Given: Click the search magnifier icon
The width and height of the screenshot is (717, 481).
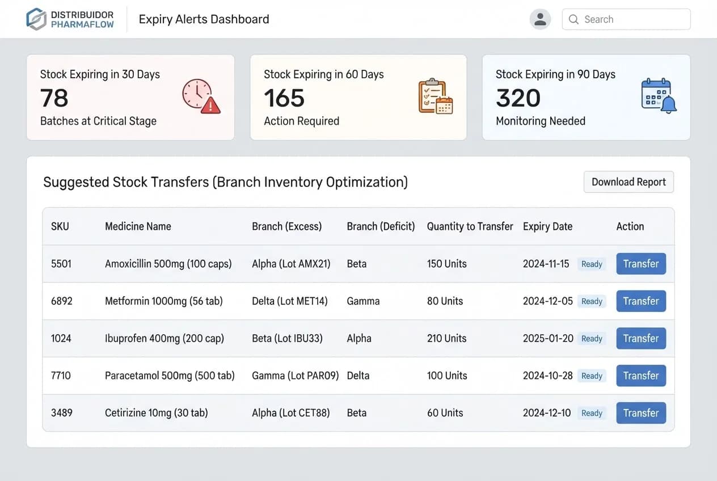Looking at the screenshot, I should point(573,19).
